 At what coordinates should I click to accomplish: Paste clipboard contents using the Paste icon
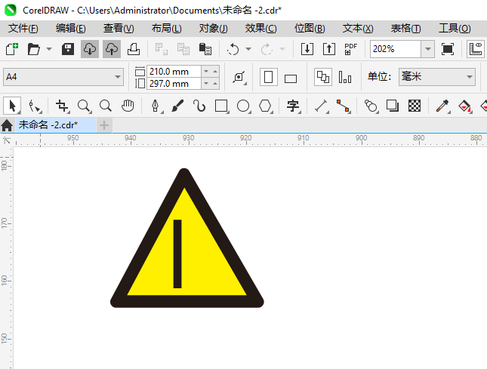(205, 49)
